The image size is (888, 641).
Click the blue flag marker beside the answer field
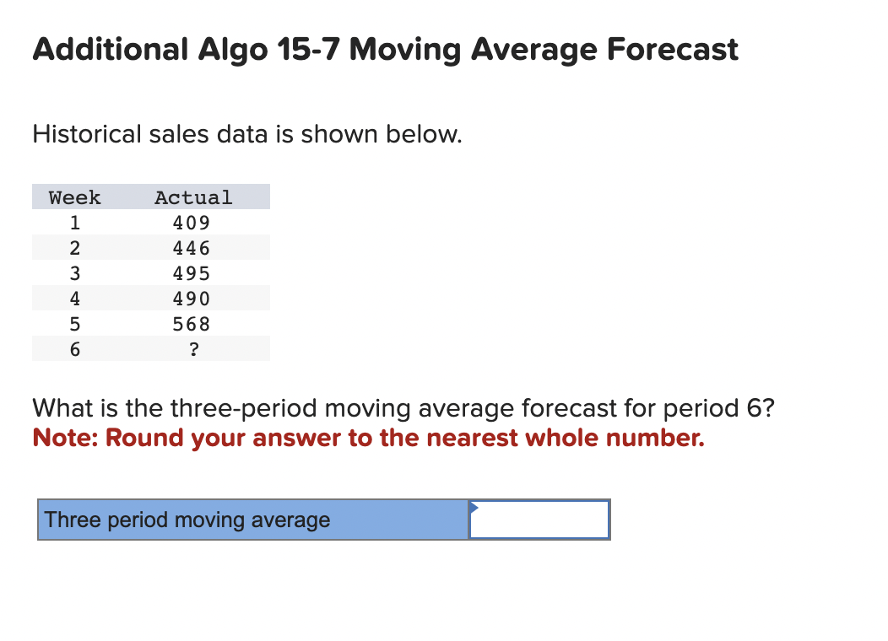click(475, 507)
